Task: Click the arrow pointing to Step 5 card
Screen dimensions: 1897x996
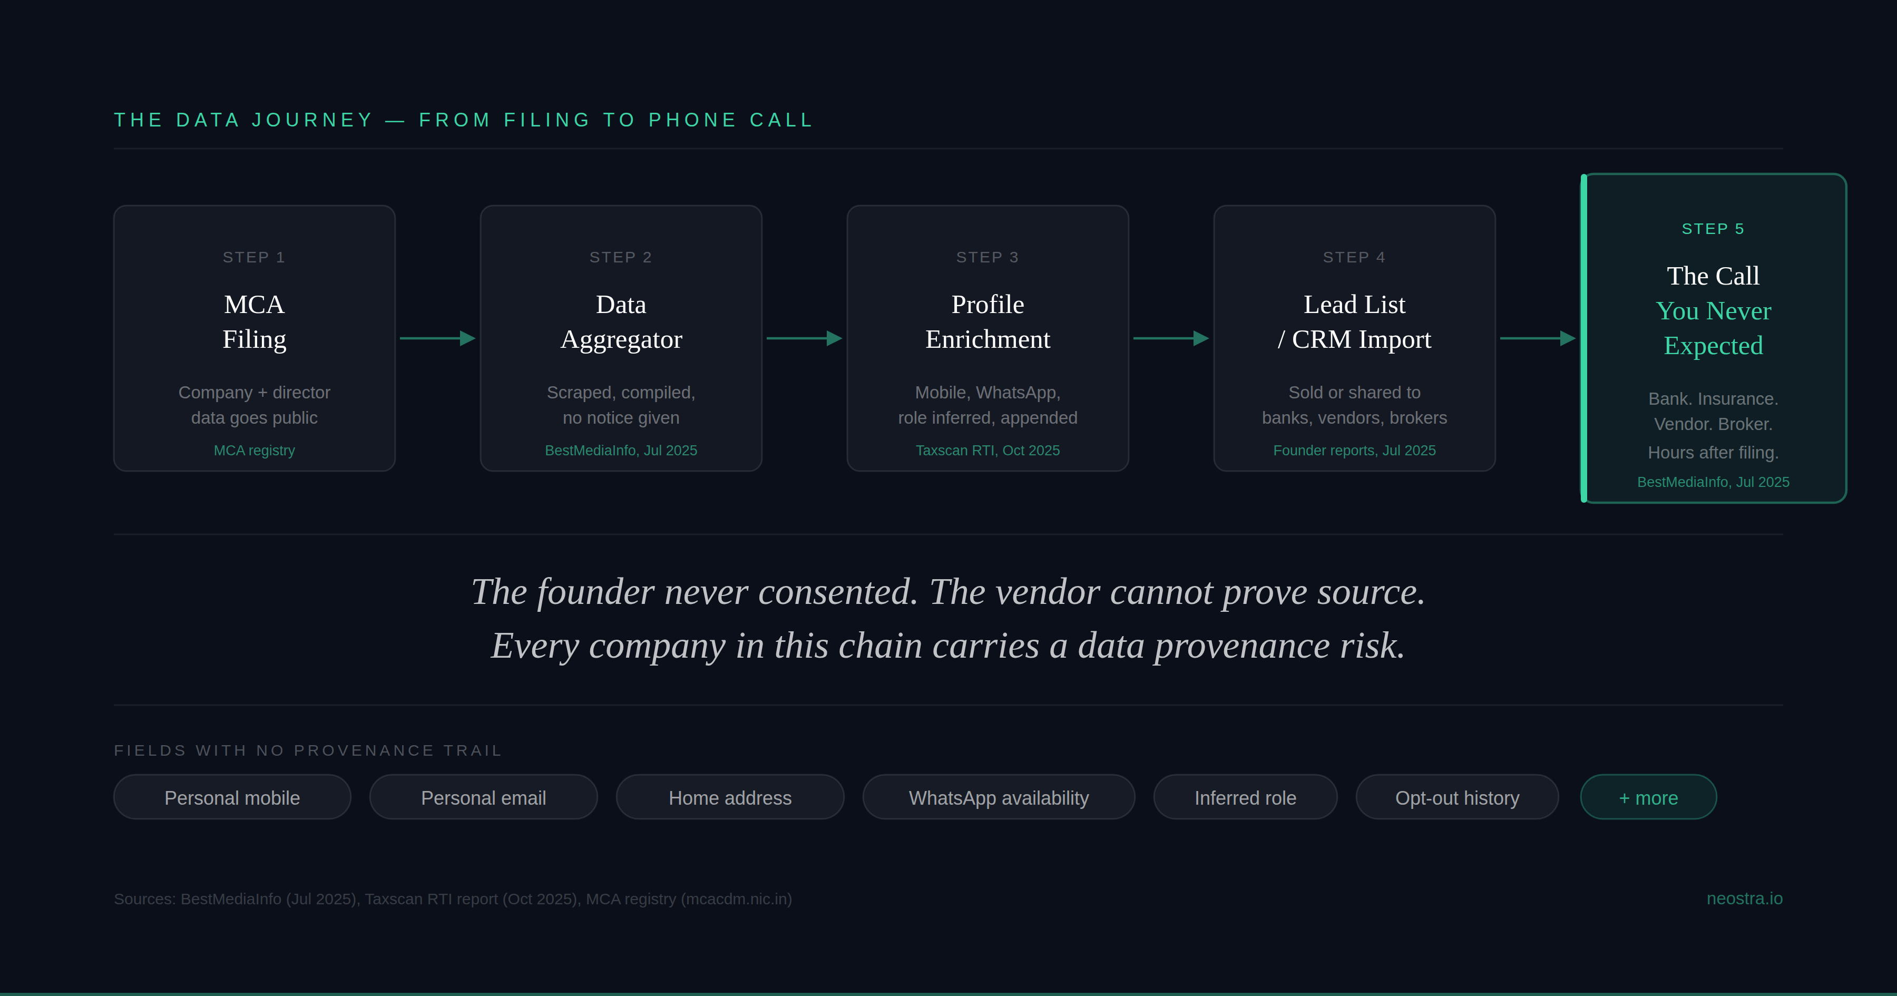Action: point(1538,338)
